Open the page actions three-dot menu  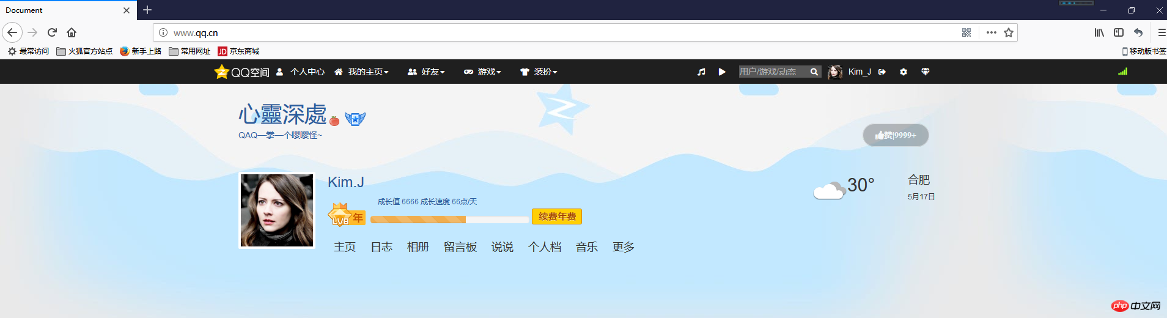coord(992,32)
